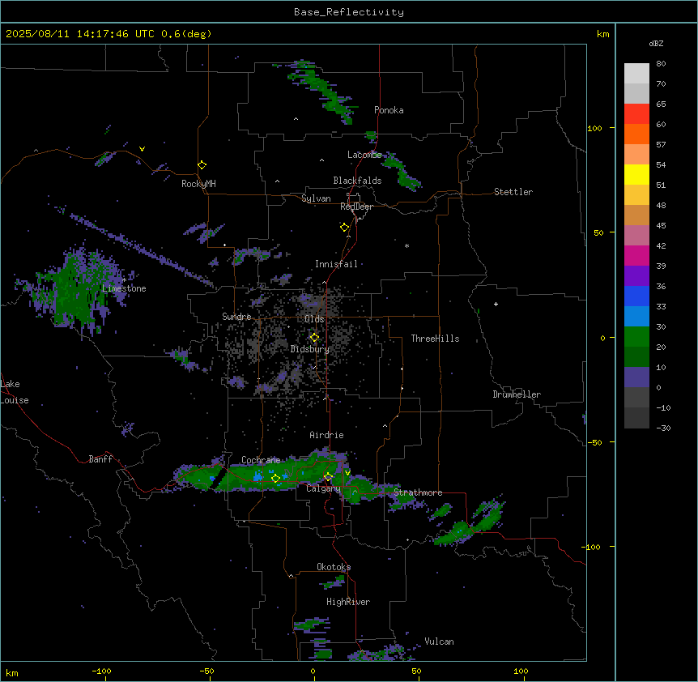Image resolution: width=698 pixels, height=682 pixels.
Task: Select the 42 dBZ magenta color swatch
Action: point(636,255)
